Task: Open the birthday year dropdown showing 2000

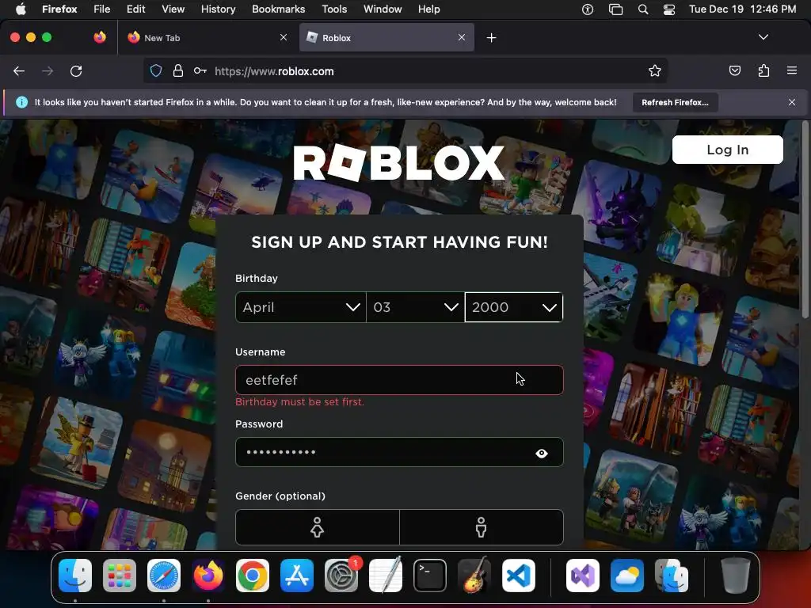Action: 513,307
